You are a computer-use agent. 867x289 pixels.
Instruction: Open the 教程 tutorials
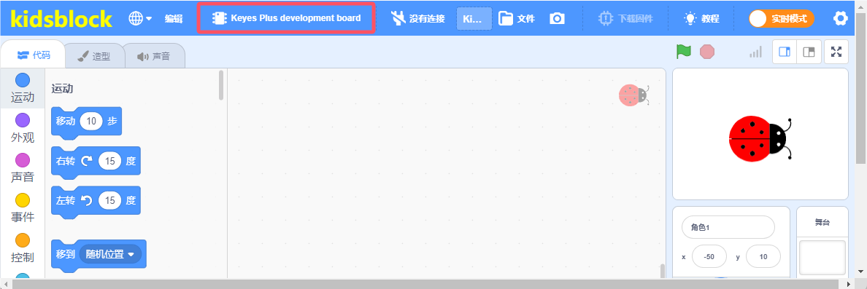point(701,19)
